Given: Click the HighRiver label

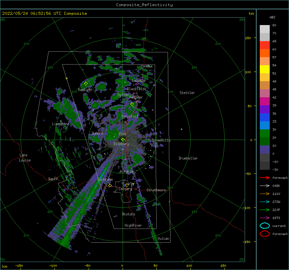Looking at the screenshot, I should click(133, 225).
